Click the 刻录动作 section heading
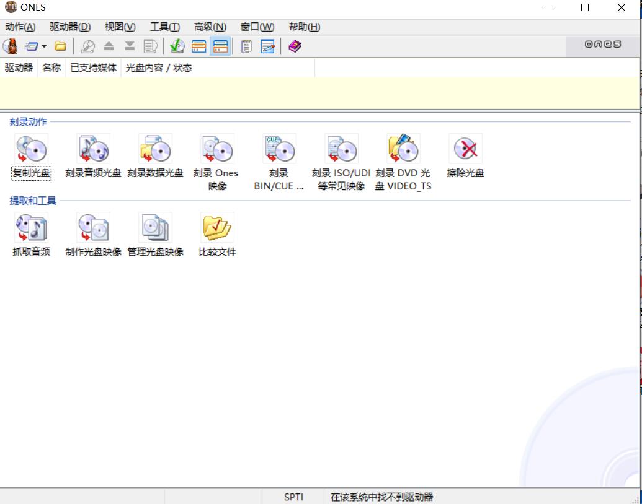Viewport: 642px width, 504px height. 29,122
